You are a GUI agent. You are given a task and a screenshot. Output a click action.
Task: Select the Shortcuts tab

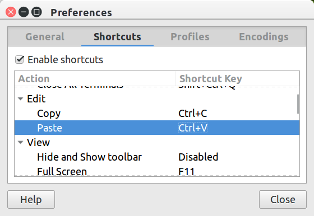(117, 37)
